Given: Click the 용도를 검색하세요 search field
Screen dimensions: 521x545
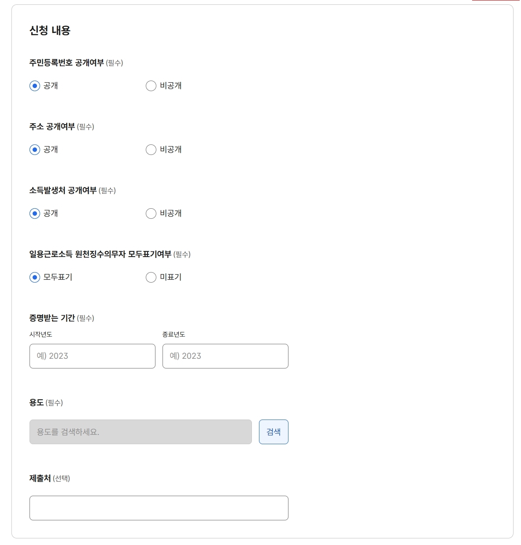Looking at the screenshot, I should tap(140, 431).
